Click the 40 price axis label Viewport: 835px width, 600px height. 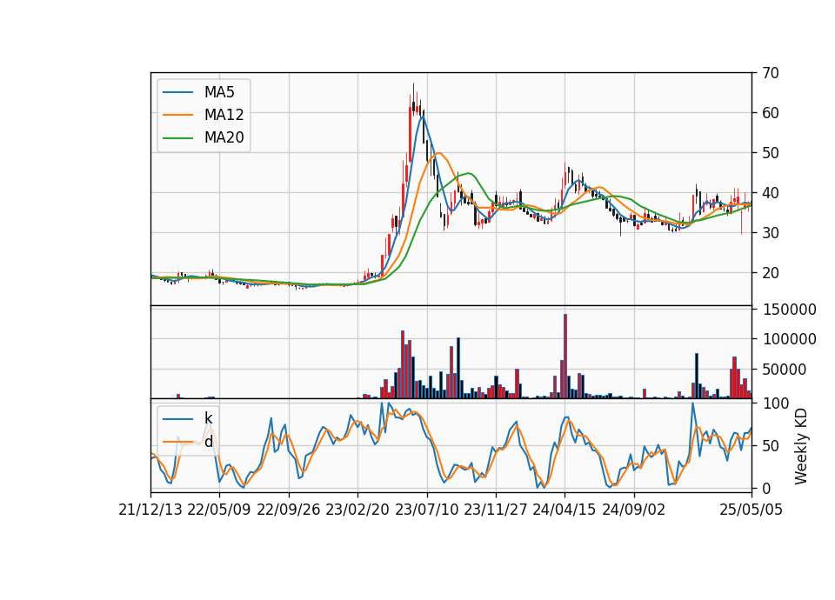tap(770, 193)
